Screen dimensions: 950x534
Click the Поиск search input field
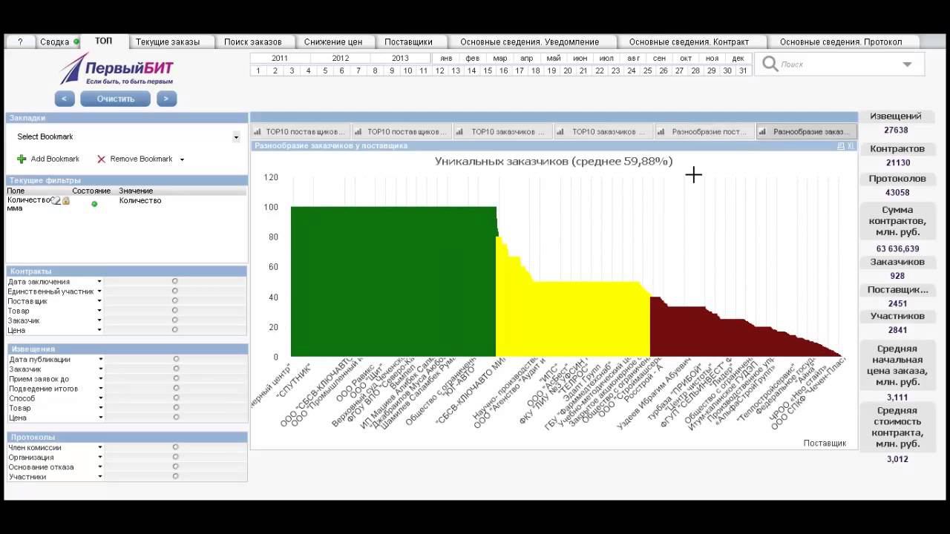point(839,65)
